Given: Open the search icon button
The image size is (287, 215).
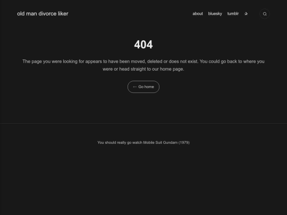Looking at the screenshot, I should pos(265,14).
